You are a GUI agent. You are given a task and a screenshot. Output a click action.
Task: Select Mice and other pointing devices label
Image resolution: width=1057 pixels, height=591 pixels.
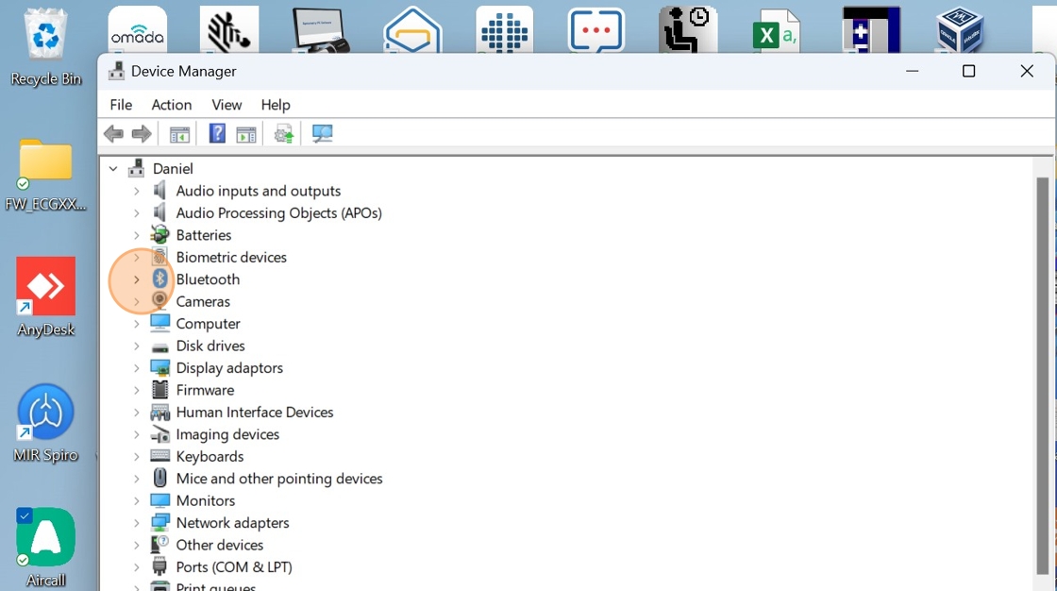279,479
